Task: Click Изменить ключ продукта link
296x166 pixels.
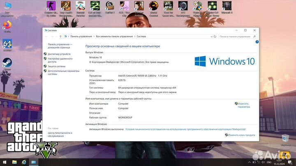Action: point(241,135)
